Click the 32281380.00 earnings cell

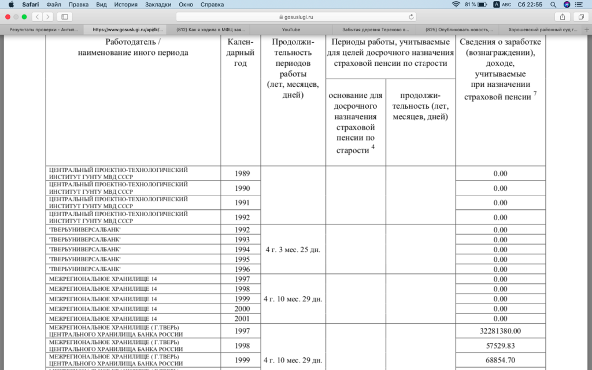point(500,331)
